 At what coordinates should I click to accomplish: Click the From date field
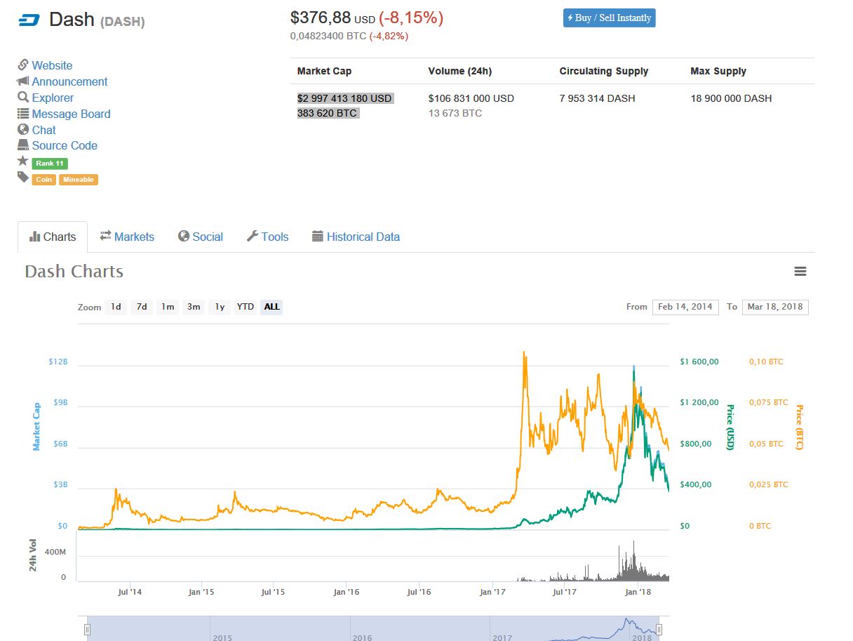click(x=685, y=307)
